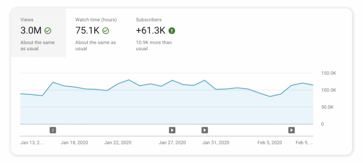Click the 'Jan 22, 2020' date label
The width and height of the screenshot is (363, 163).
pos(118,143)
